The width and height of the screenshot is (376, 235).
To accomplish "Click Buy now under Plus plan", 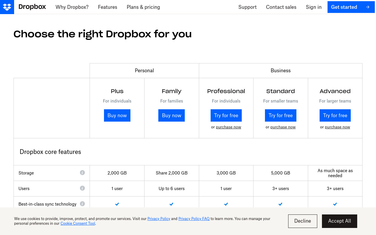I will tap(117, 115).
